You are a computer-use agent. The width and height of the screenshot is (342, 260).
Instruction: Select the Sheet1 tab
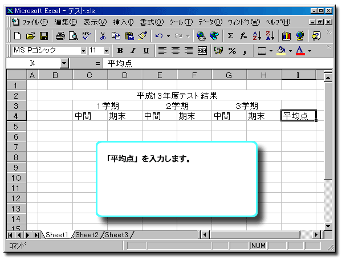(57, 235)
